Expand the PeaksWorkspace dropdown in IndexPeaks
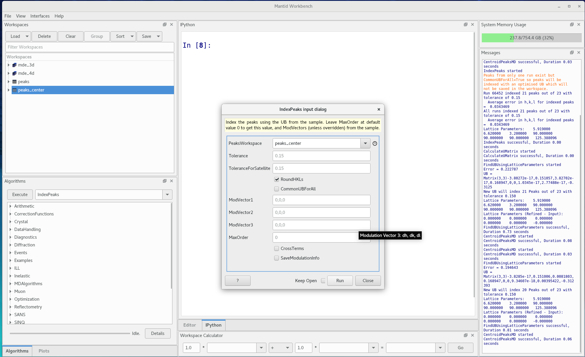Screen dimensions: 585x357 tap(365, 143)
